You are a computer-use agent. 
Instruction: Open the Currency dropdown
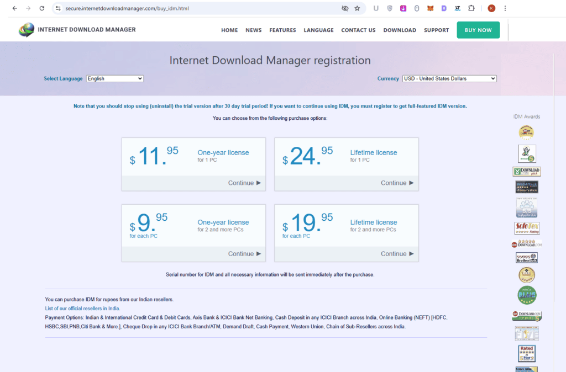(x=449, y=78)
